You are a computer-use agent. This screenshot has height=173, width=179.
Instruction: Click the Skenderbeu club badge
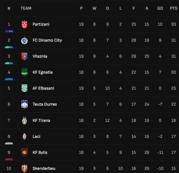click(x=24, y=169)
